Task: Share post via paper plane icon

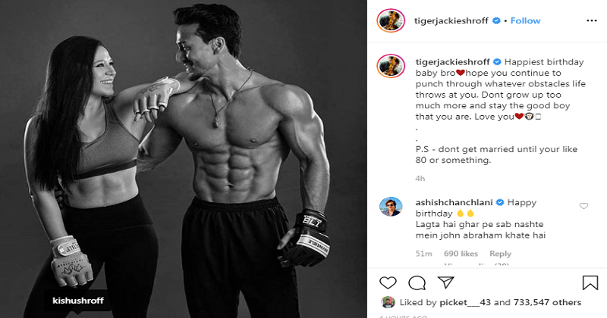Action: tap(445, 282)
